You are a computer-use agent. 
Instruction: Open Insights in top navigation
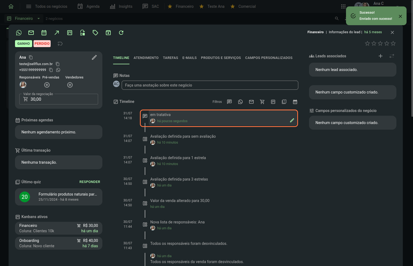point(121,6)
